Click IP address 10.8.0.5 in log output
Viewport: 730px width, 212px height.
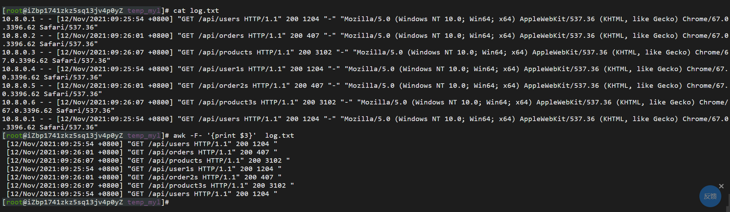[x=19, y=86]
